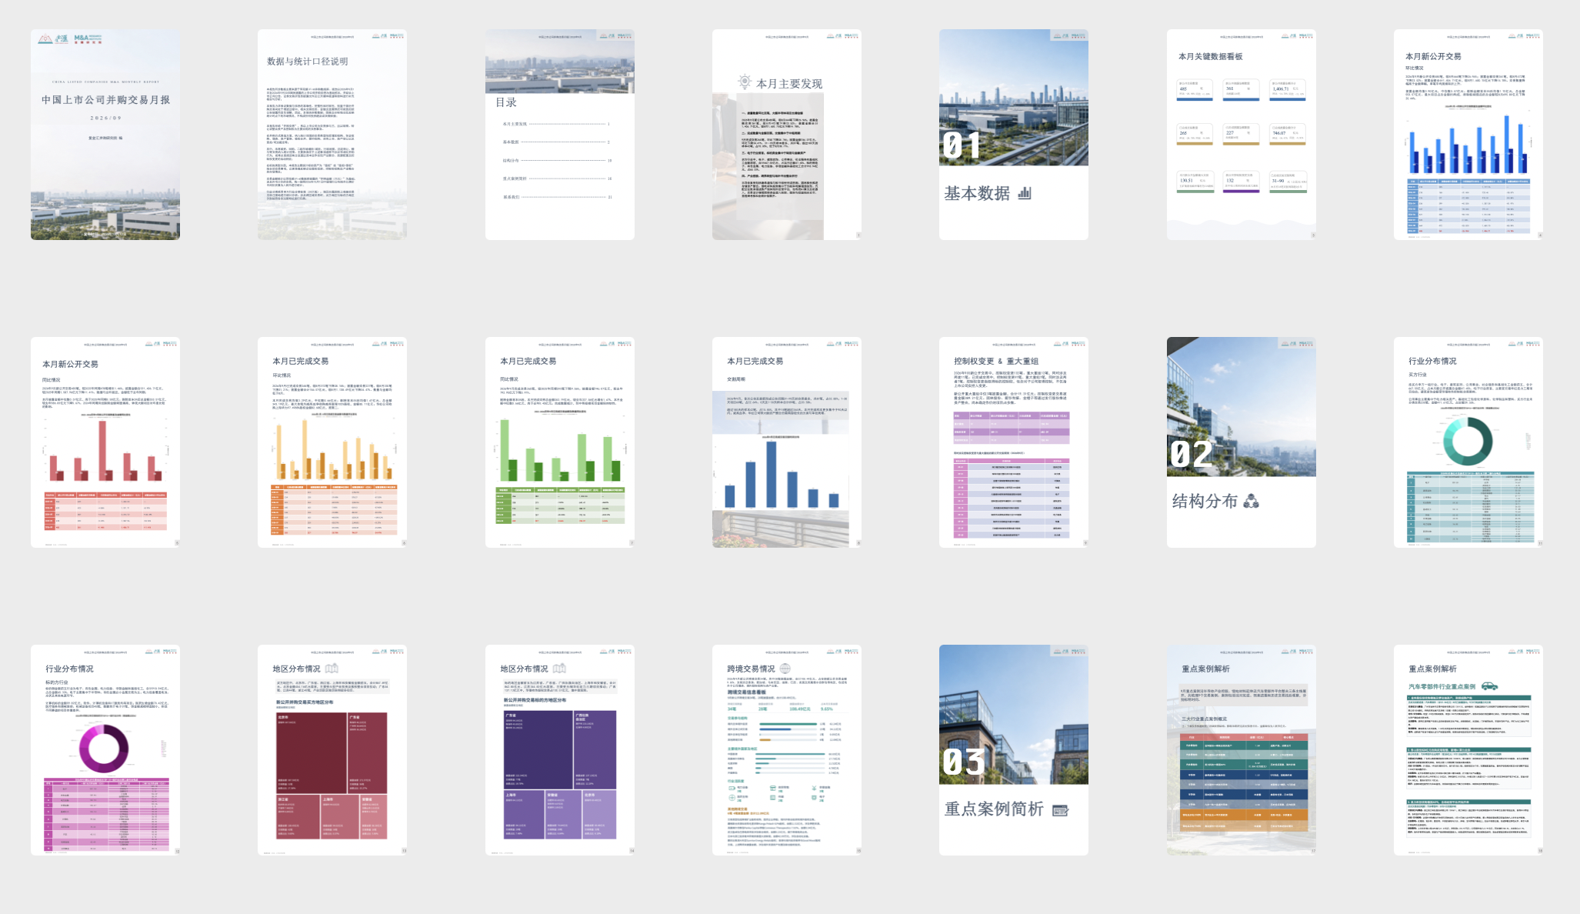Click the teal donut chart on 行业分布情况 page
1580x914 pixels.
coord(1468,442)
